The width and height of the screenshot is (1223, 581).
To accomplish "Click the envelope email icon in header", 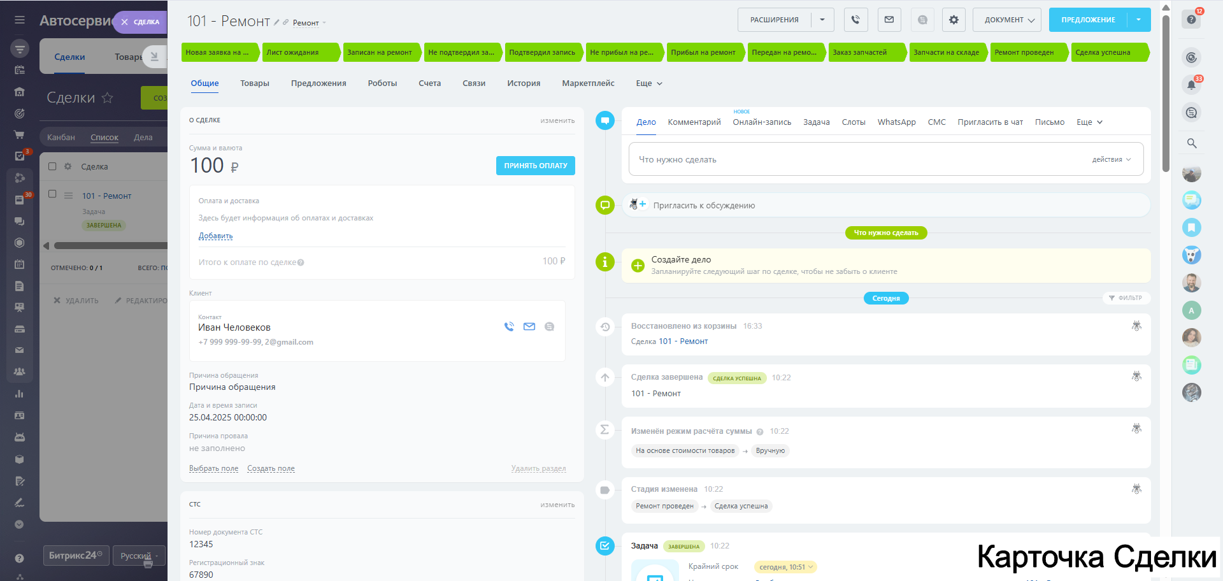I will point(889,20).
